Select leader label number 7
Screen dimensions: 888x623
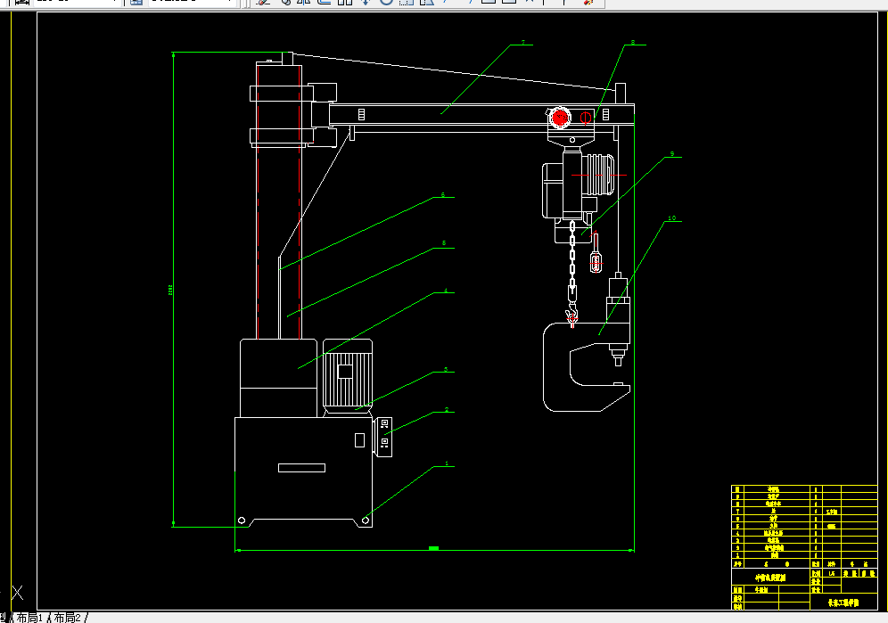(x=522, y=43)
